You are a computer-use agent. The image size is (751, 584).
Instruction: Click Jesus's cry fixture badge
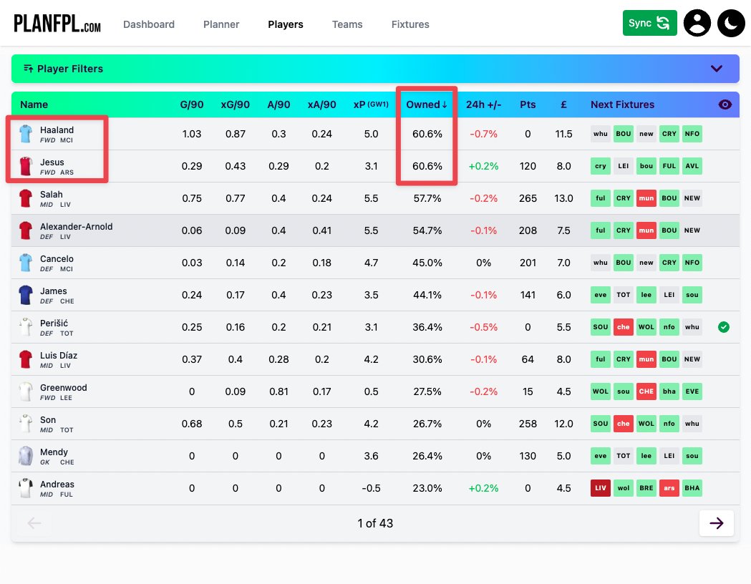pyautogui.click(x=600, y=166)
